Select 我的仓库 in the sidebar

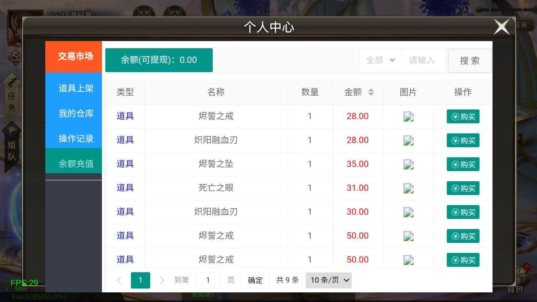[x=75, y=114]
